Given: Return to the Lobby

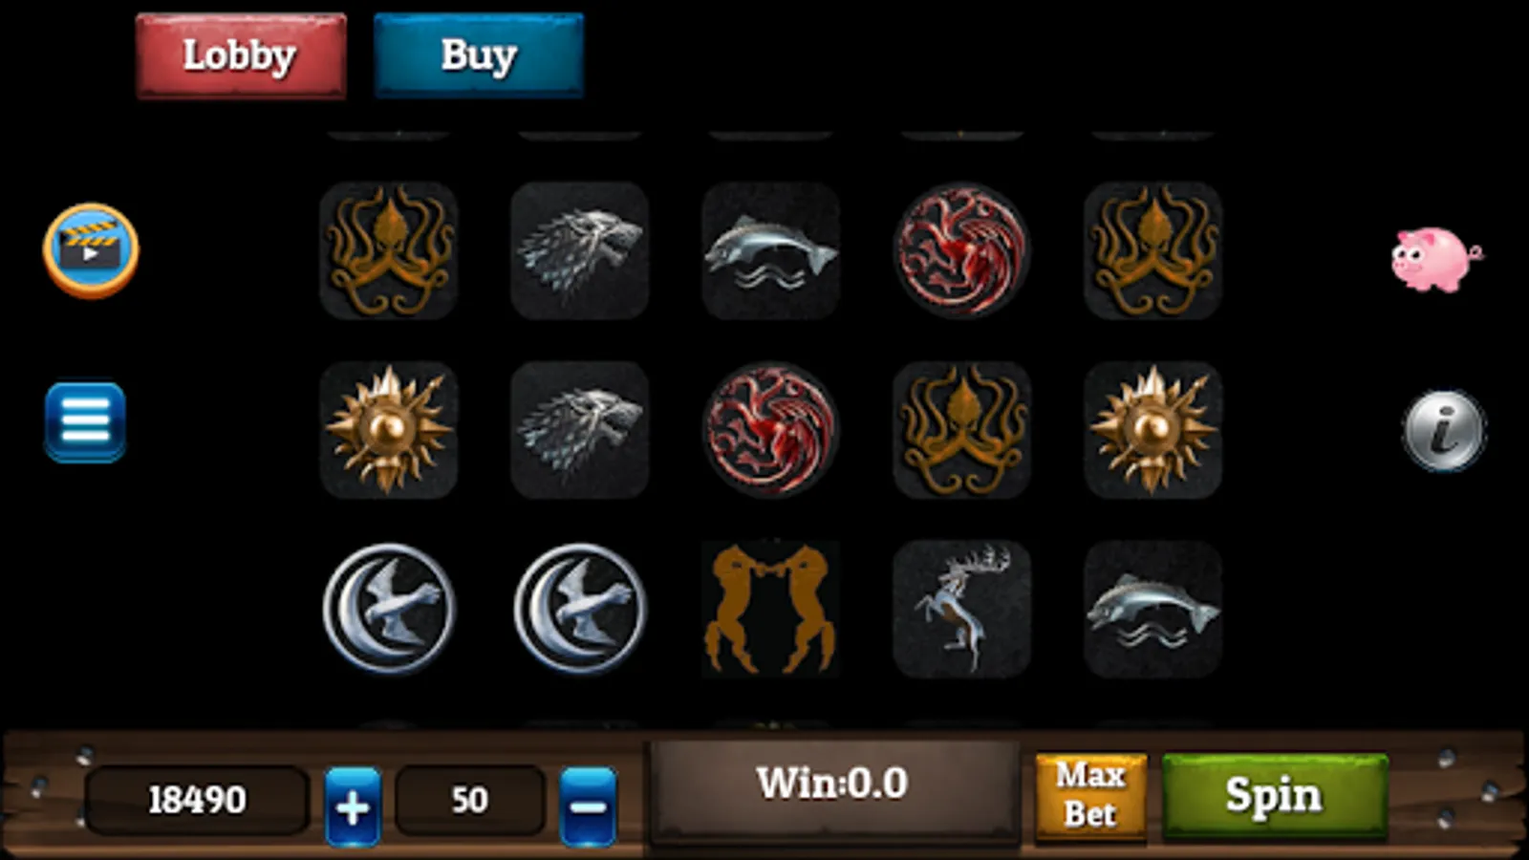Looking at the screenshot, I should [241, 55].
